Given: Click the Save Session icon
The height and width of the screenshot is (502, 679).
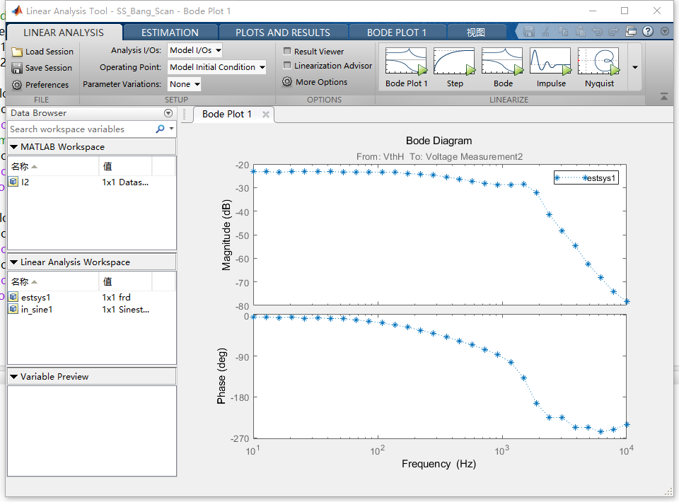Looking at the screenshot, I should 42,67.
